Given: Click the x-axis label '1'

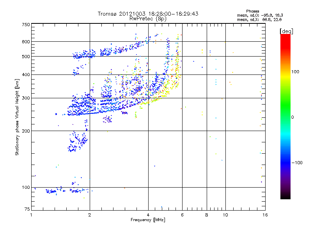Looking at the screenshot, I should click(x=31, y=215).
